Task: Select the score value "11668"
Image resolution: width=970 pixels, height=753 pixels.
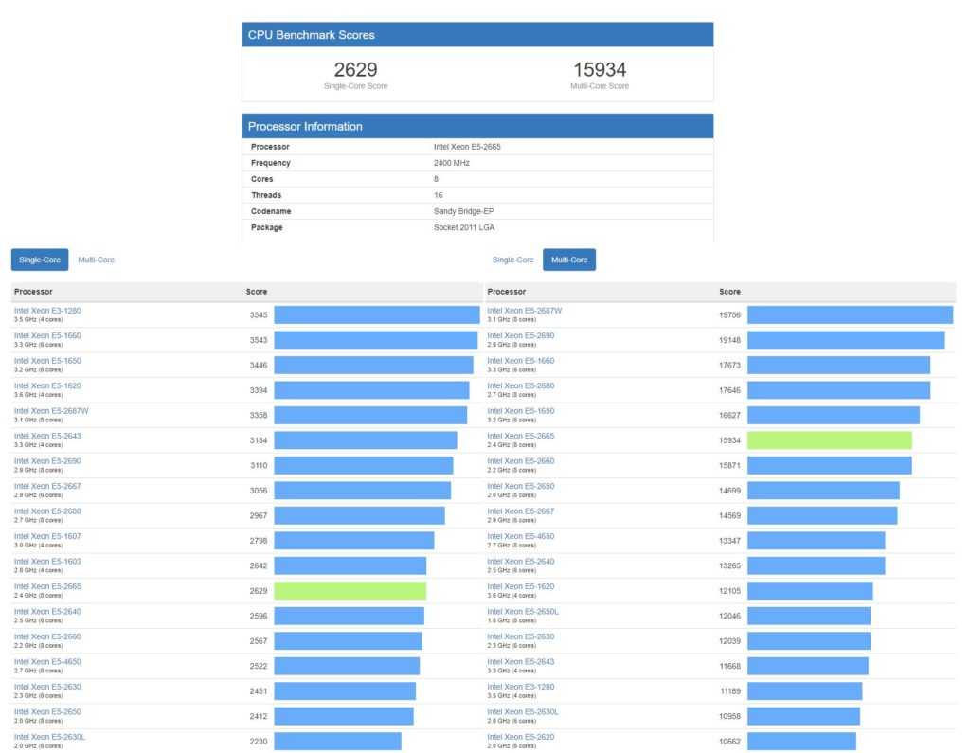Action: (x=730, y=666)
